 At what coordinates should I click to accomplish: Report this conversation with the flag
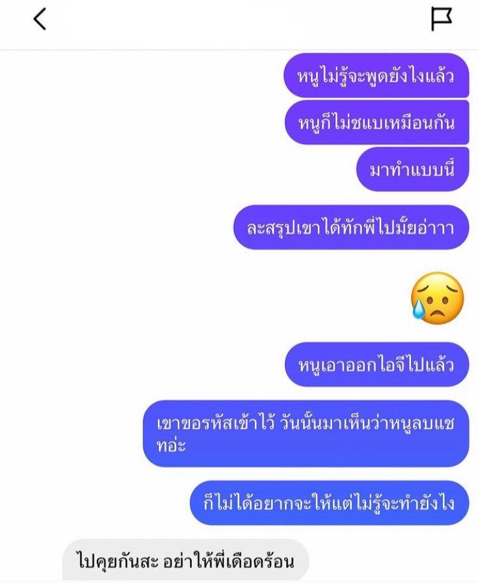pos(442,19)
